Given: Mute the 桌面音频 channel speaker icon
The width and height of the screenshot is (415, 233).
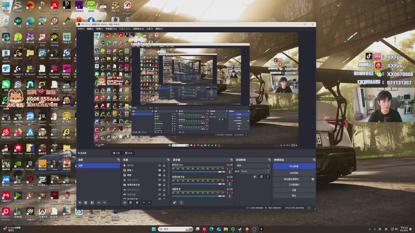Looking at the screenshot, I should (224, 196).
